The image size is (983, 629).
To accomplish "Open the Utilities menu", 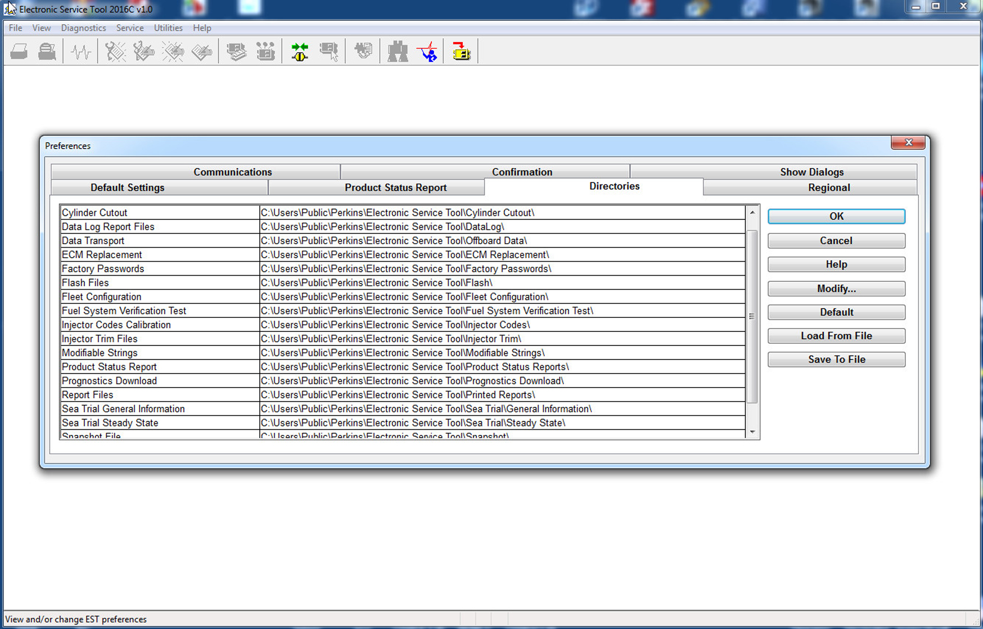I will (168, 28).
